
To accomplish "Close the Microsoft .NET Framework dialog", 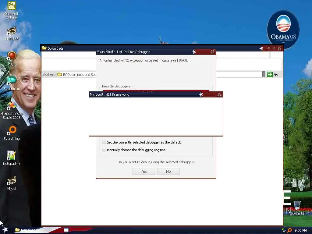I will point(219,94).
